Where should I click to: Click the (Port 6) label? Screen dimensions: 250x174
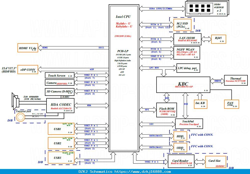pos(156,42)
